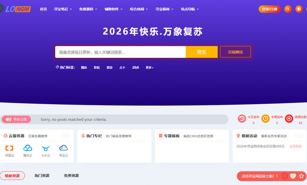Screen dimensions: 307x185
Task: Open the 腾讯云 cloud icon
Action: pos(28,148)
